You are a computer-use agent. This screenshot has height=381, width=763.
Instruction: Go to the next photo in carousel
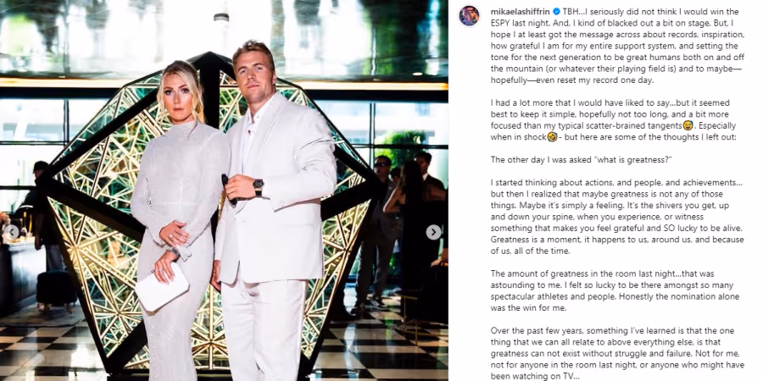[x=433, y=232]
